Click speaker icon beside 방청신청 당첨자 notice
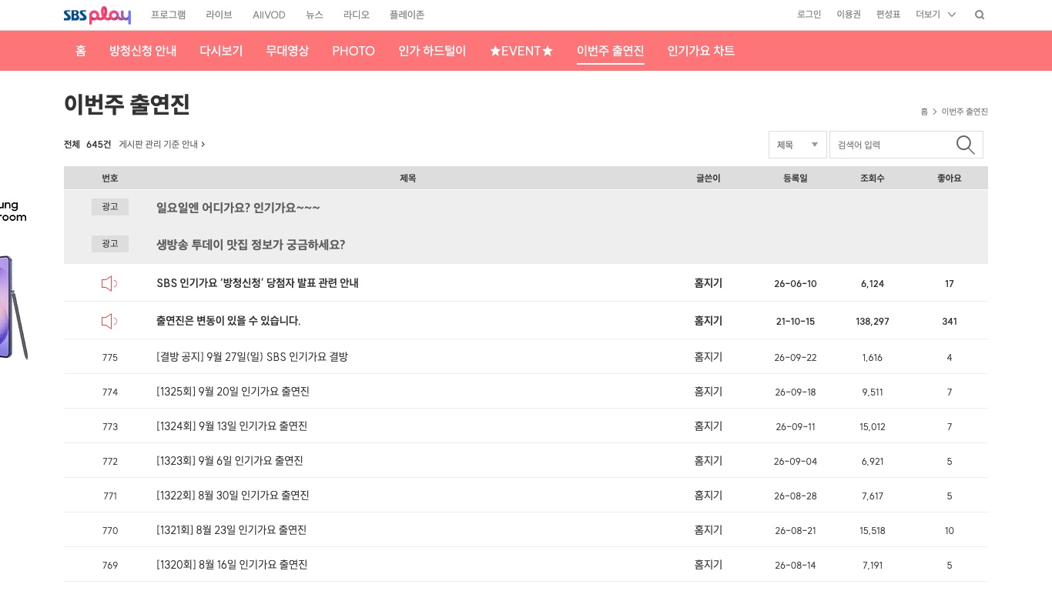This screenshot has height=591, width=1052. [109, 283]
